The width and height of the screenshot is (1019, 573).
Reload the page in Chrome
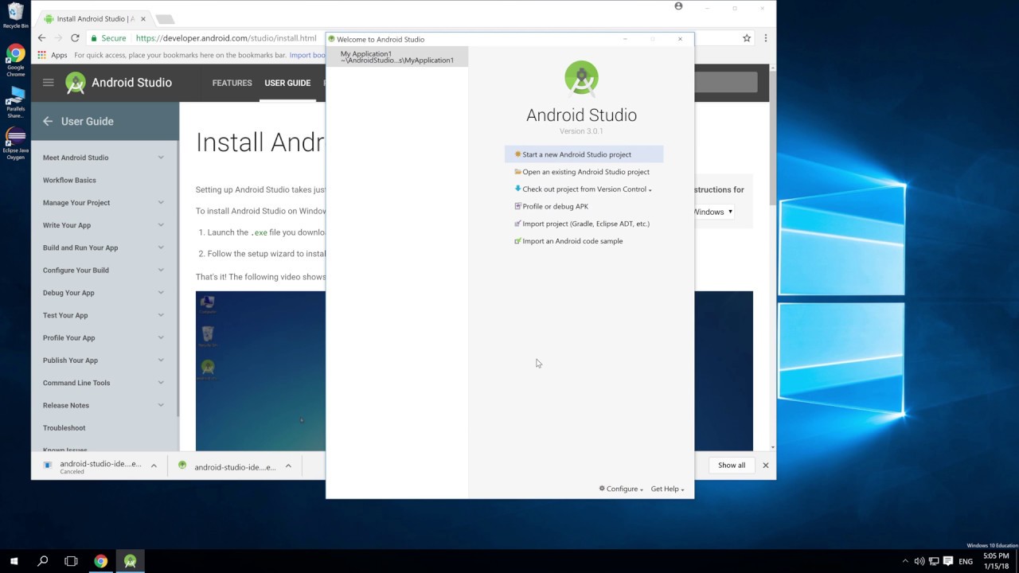click(x=75, y=37)
